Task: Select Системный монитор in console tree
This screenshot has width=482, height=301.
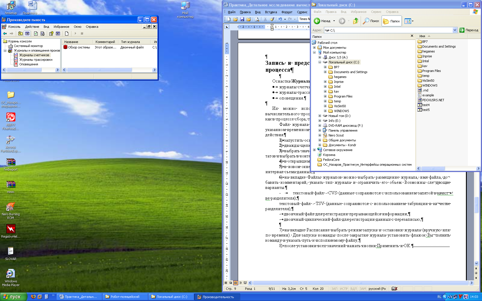Action: (28, 46)
